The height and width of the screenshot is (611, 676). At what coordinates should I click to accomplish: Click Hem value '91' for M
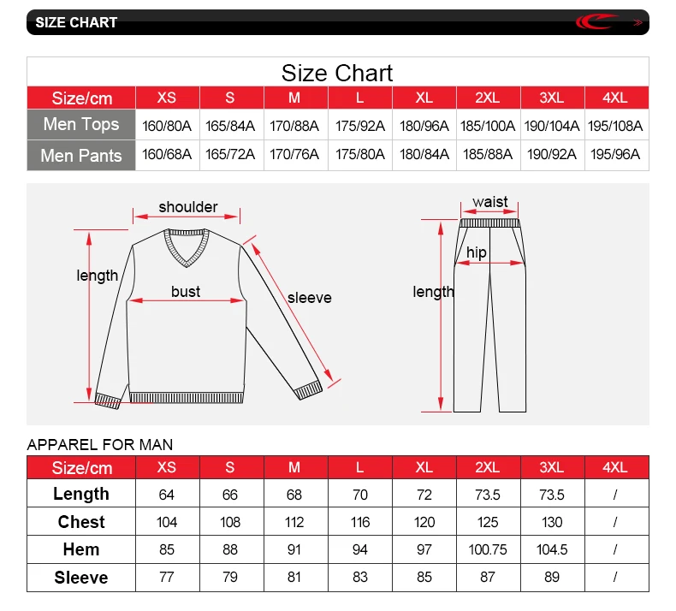pos(294,549)
